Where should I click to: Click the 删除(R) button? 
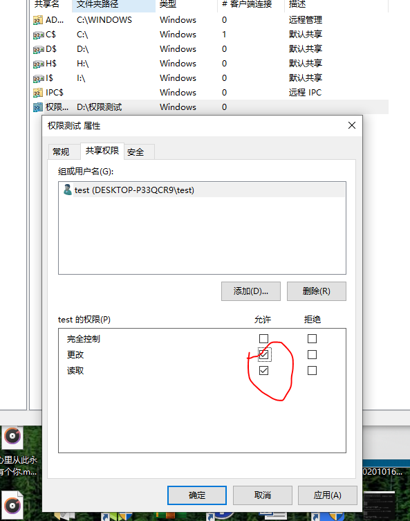[317, 291]
